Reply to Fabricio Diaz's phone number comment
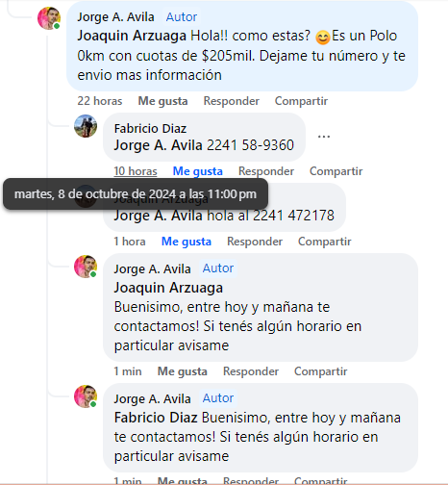Screen dimensions: 448x485 click(x=266, y=171)
